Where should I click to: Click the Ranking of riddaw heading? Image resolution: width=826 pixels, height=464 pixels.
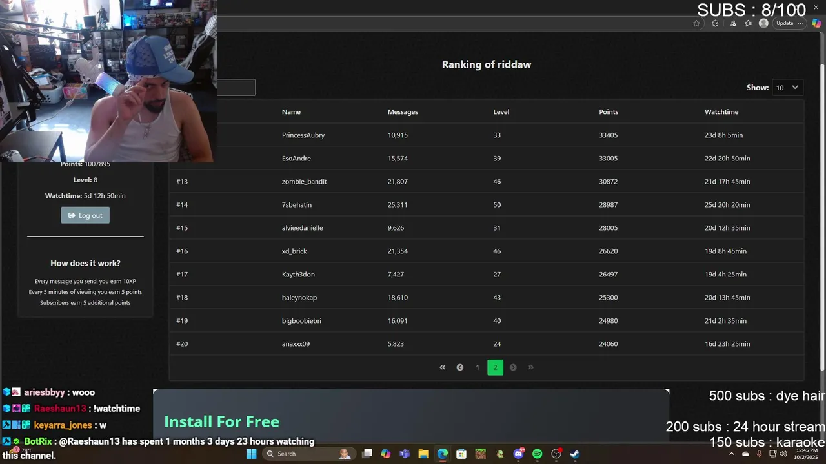[x=487, y=64]
